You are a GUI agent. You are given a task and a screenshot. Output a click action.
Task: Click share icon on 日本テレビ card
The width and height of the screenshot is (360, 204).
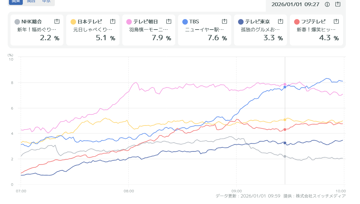[x=113, y=21]
